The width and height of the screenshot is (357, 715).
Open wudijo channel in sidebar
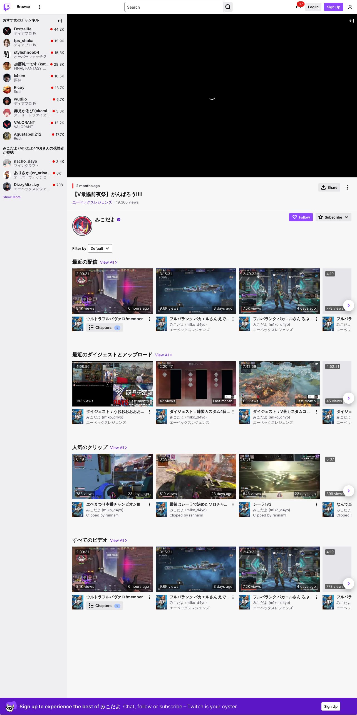click(x=33, y=101)
